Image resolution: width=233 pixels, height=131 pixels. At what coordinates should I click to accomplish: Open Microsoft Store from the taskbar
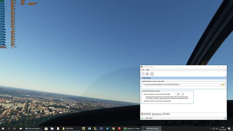[x=46, y=129]
